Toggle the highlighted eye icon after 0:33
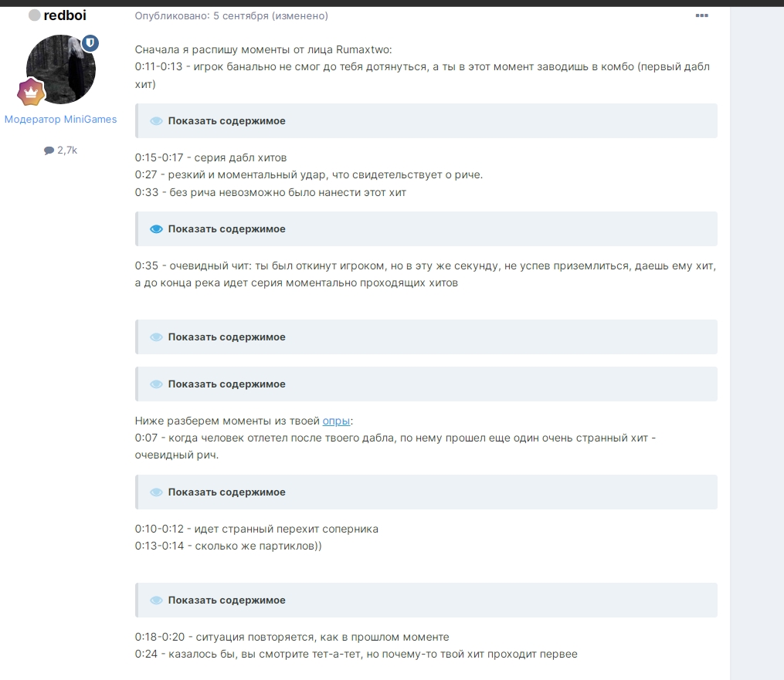 157,228
